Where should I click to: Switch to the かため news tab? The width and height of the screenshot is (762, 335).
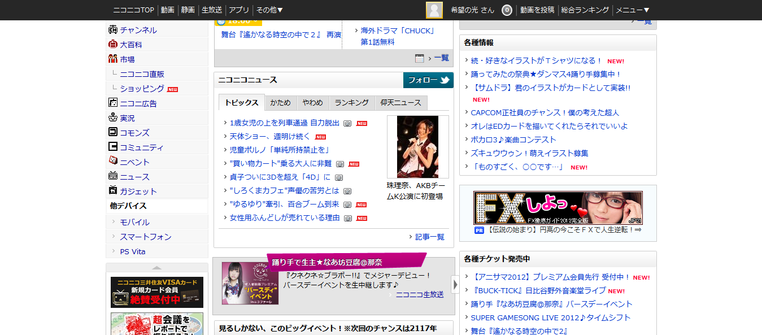(281, 102)
